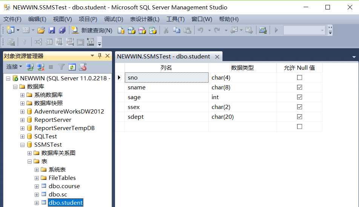Open the 编辑(E) menu
The image size is (359, 207).
(37, 19)
